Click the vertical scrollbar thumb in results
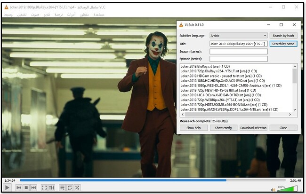This screenshot has width=306, height=194. coord(295,76)
